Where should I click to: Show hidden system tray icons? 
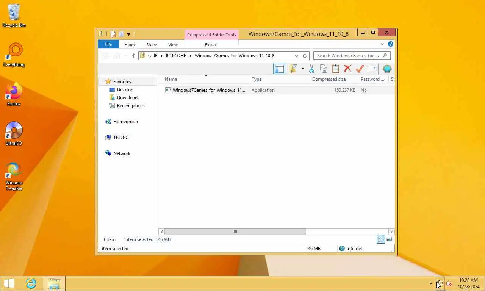[x=430, y=283]
